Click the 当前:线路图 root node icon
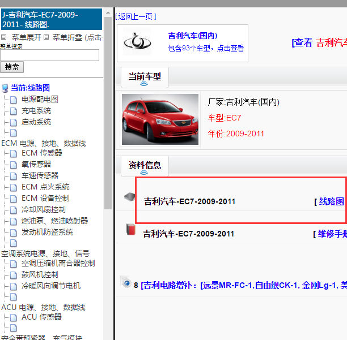The width and height of the screenshot is (347, 340). click(5, 88)
